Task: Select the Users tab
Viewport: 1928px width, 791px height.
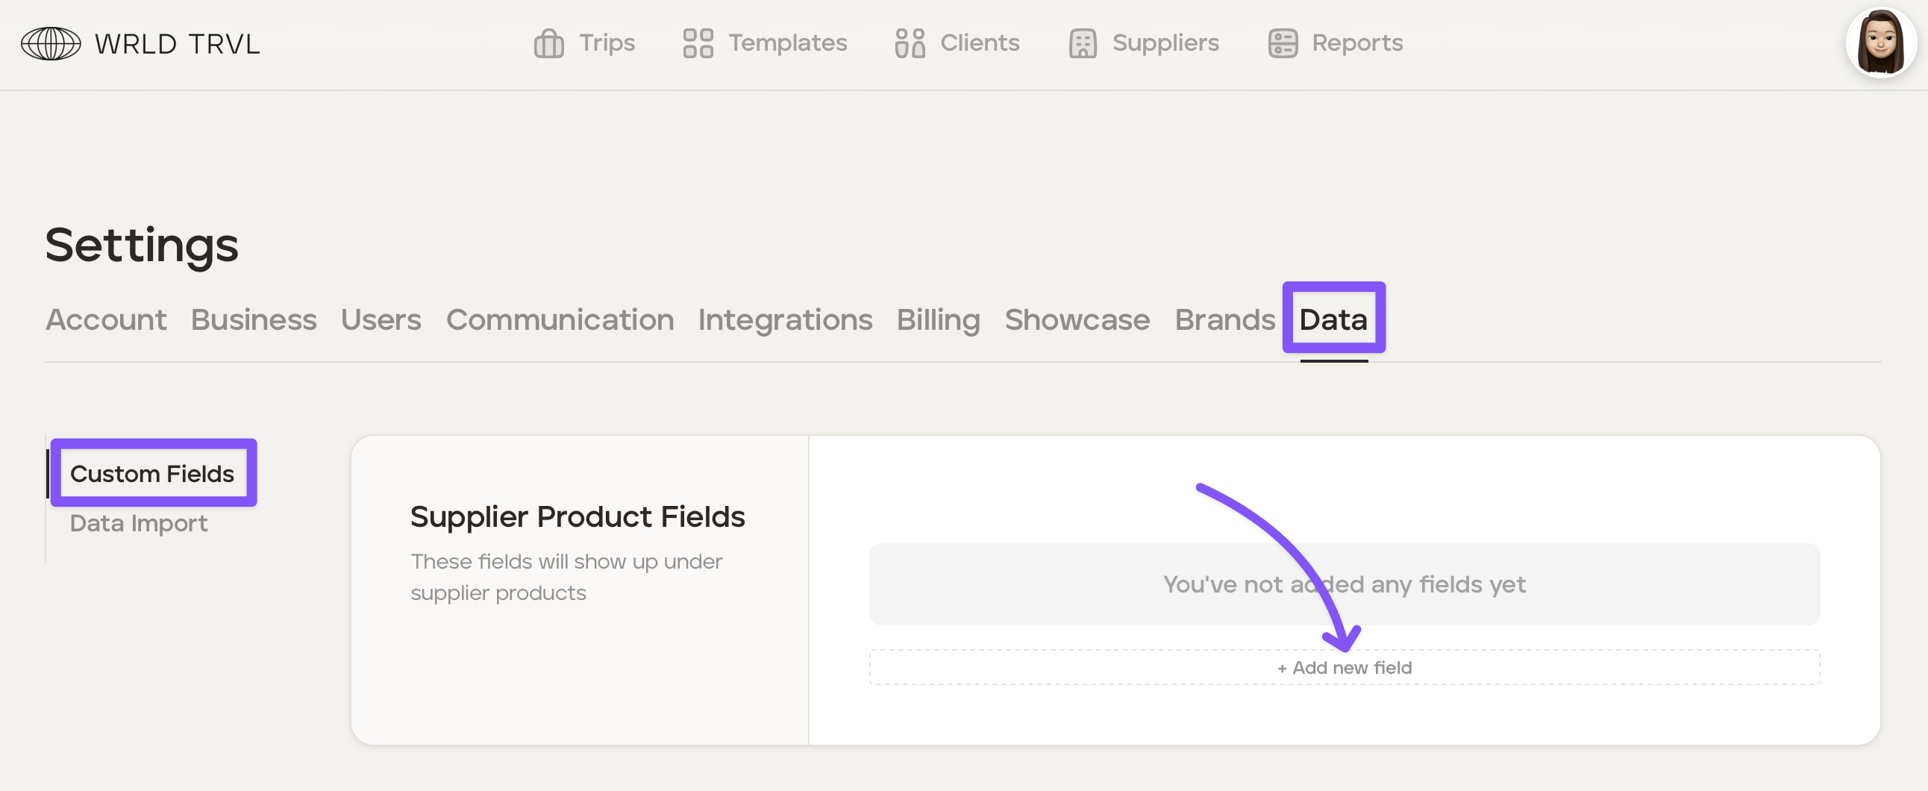Action: point(381,319)
